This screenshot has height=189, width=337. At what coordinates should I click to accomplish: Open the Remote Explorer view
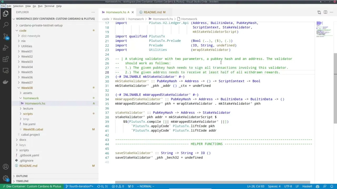point(6,71)
